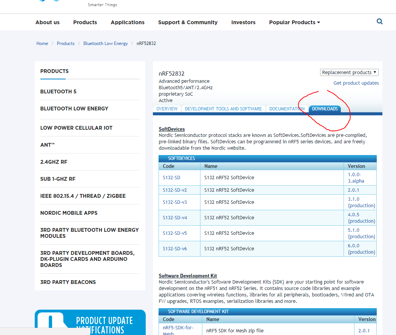Open Bluetooth 5 sidebar category
This screenshot has width=396, height=335.
pos(59,92)
